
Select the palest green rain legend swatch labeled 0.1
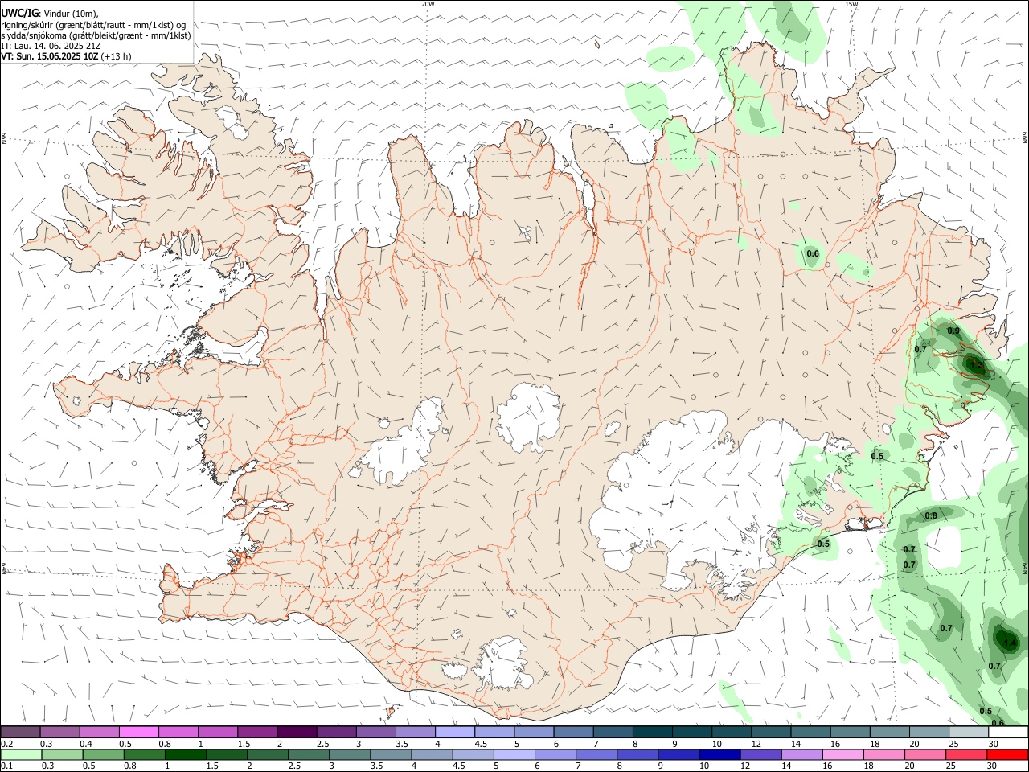click(20, 754)
